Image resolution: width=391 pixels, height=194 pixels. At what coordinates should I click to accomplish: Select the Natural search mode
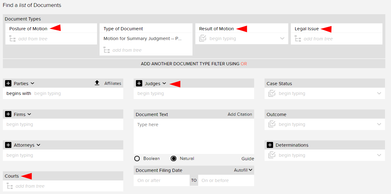pyautogui.click(x=174, y=159)
